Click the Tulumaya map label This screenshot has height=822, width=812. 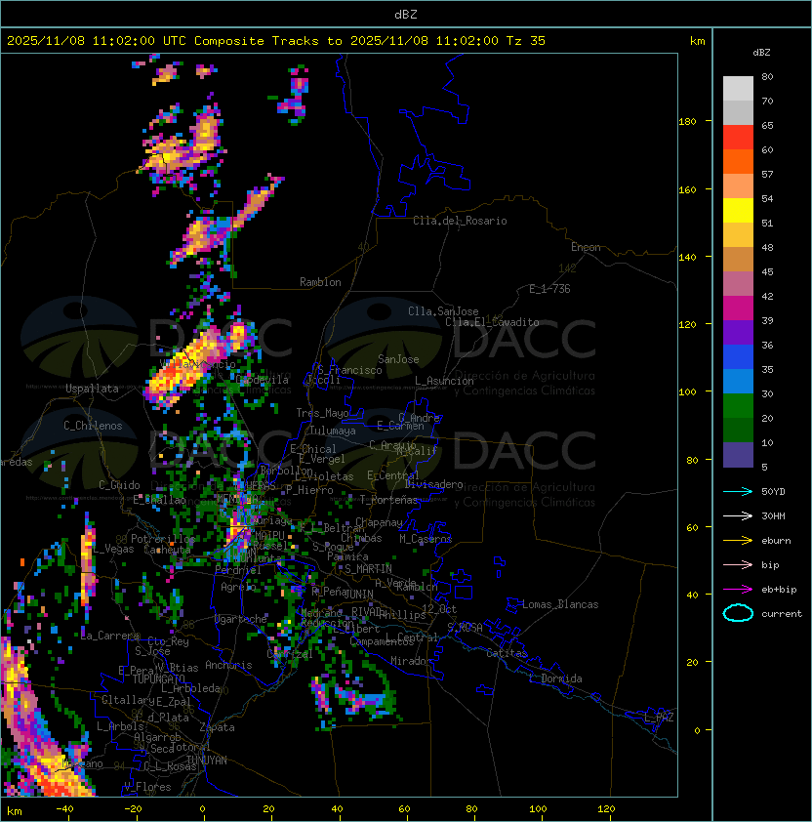click(x=333, y=431)
